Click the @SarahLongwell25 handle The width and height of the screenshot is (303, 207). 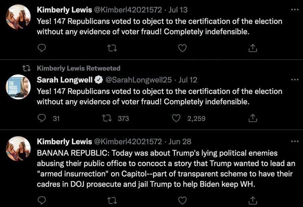pos(138,80)
